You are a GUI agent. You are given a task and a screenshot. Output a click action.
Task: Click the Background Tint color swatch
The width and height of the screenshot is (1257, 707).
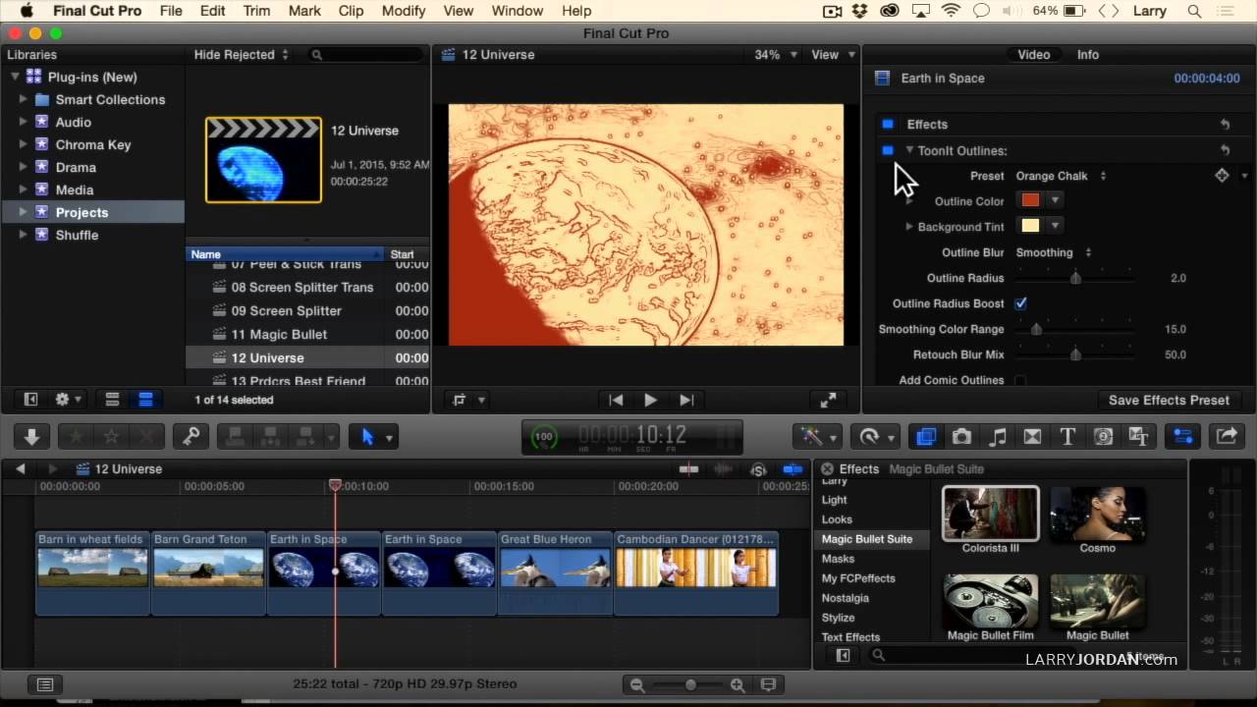tap(1030, 226)
